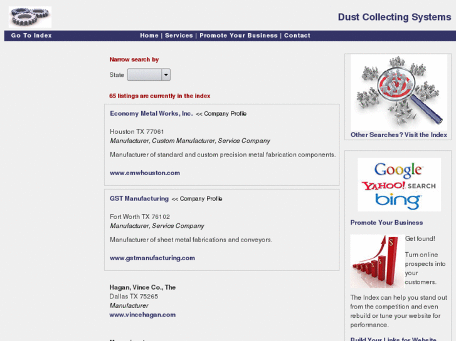456x341 pixels.
Task: Visit www.gstmanufacturing.com link
Action: [152, 258]
